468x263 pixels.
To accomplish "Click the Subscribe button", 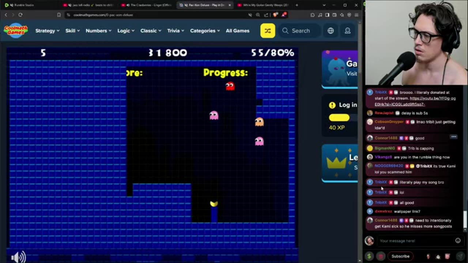I will tap(400, 256).
